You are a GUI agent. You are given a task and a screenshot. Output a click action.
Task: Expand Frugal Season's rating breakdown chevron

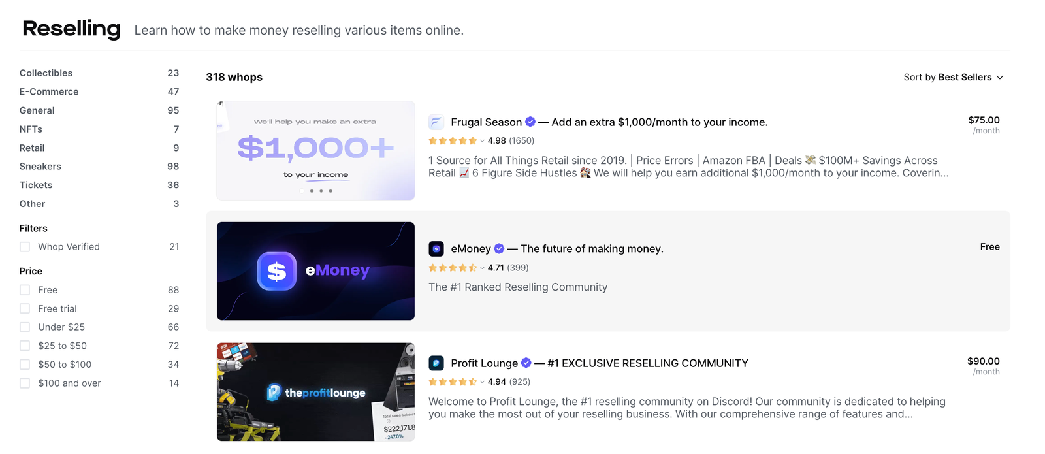tap(483, 140)
